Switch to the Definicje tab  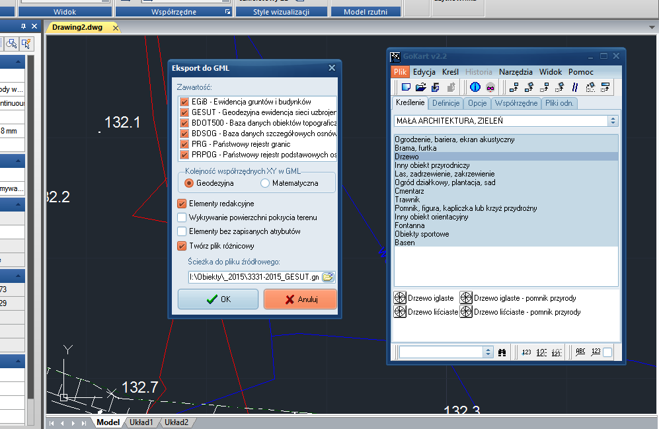tap(446, 103)
